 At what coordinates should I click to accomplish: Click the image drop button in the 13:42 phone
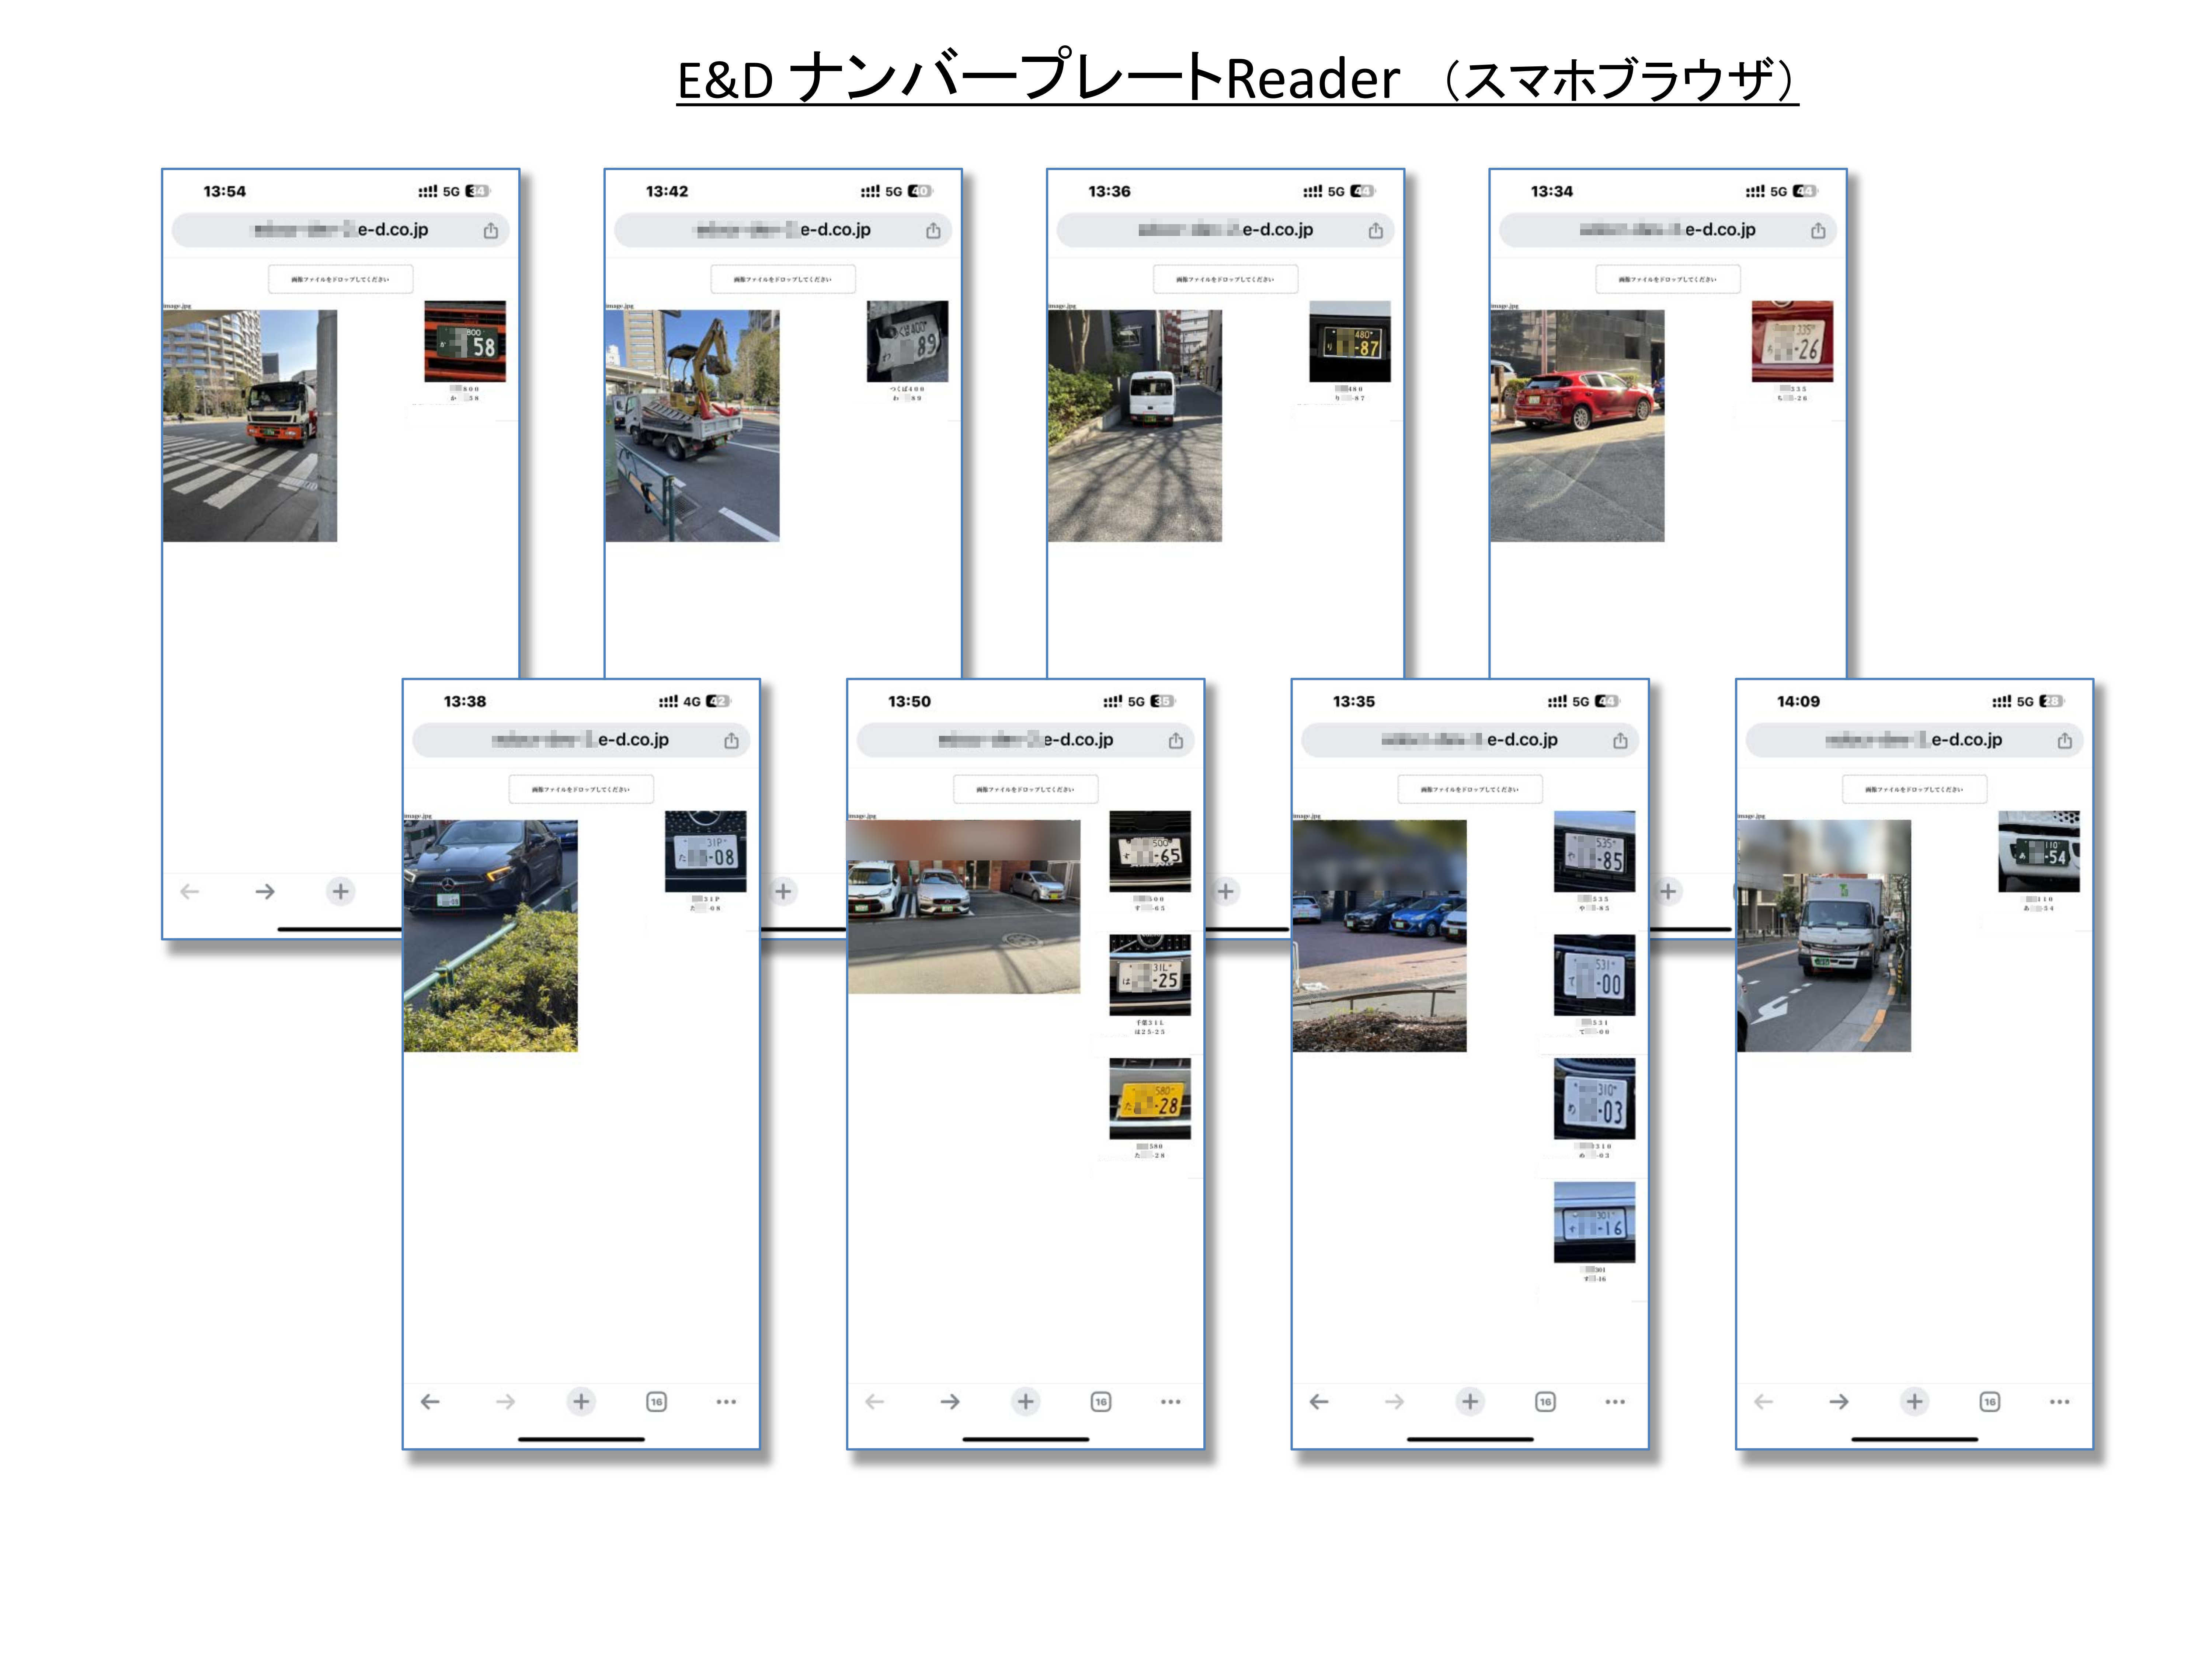coord(783,279)
